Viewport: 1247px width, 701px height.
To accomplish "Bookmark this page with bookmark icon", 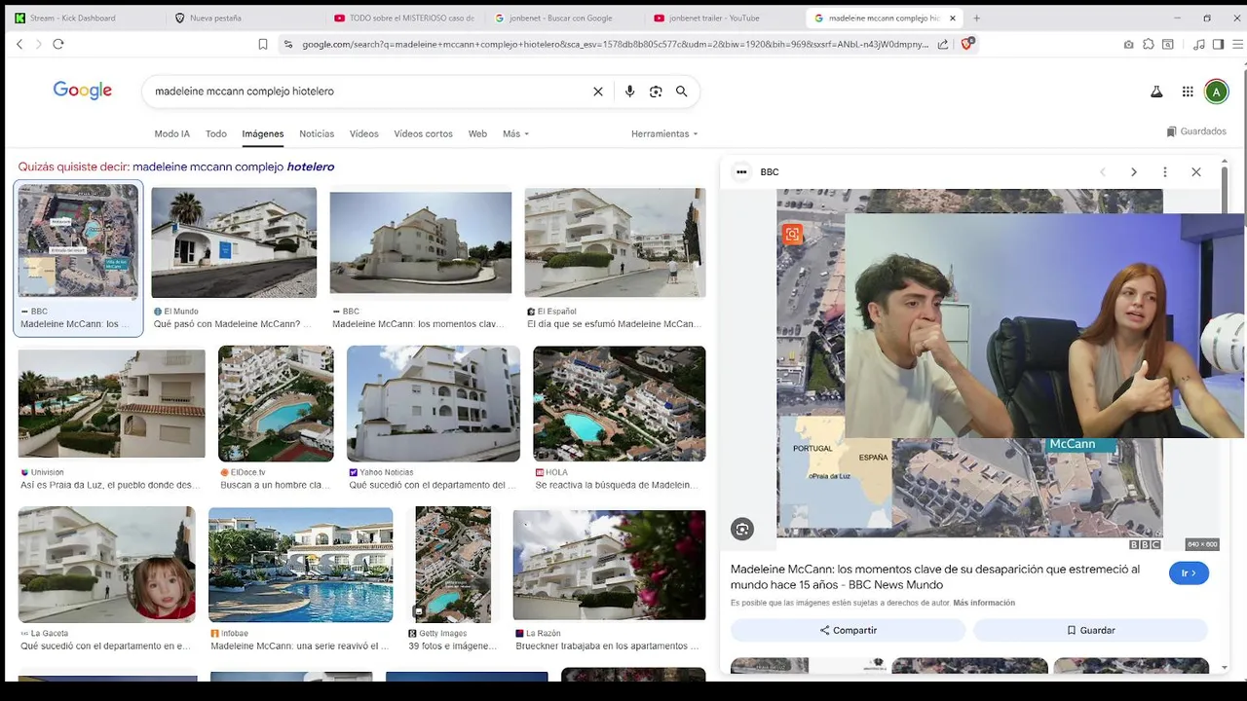I will click(263, 44).
